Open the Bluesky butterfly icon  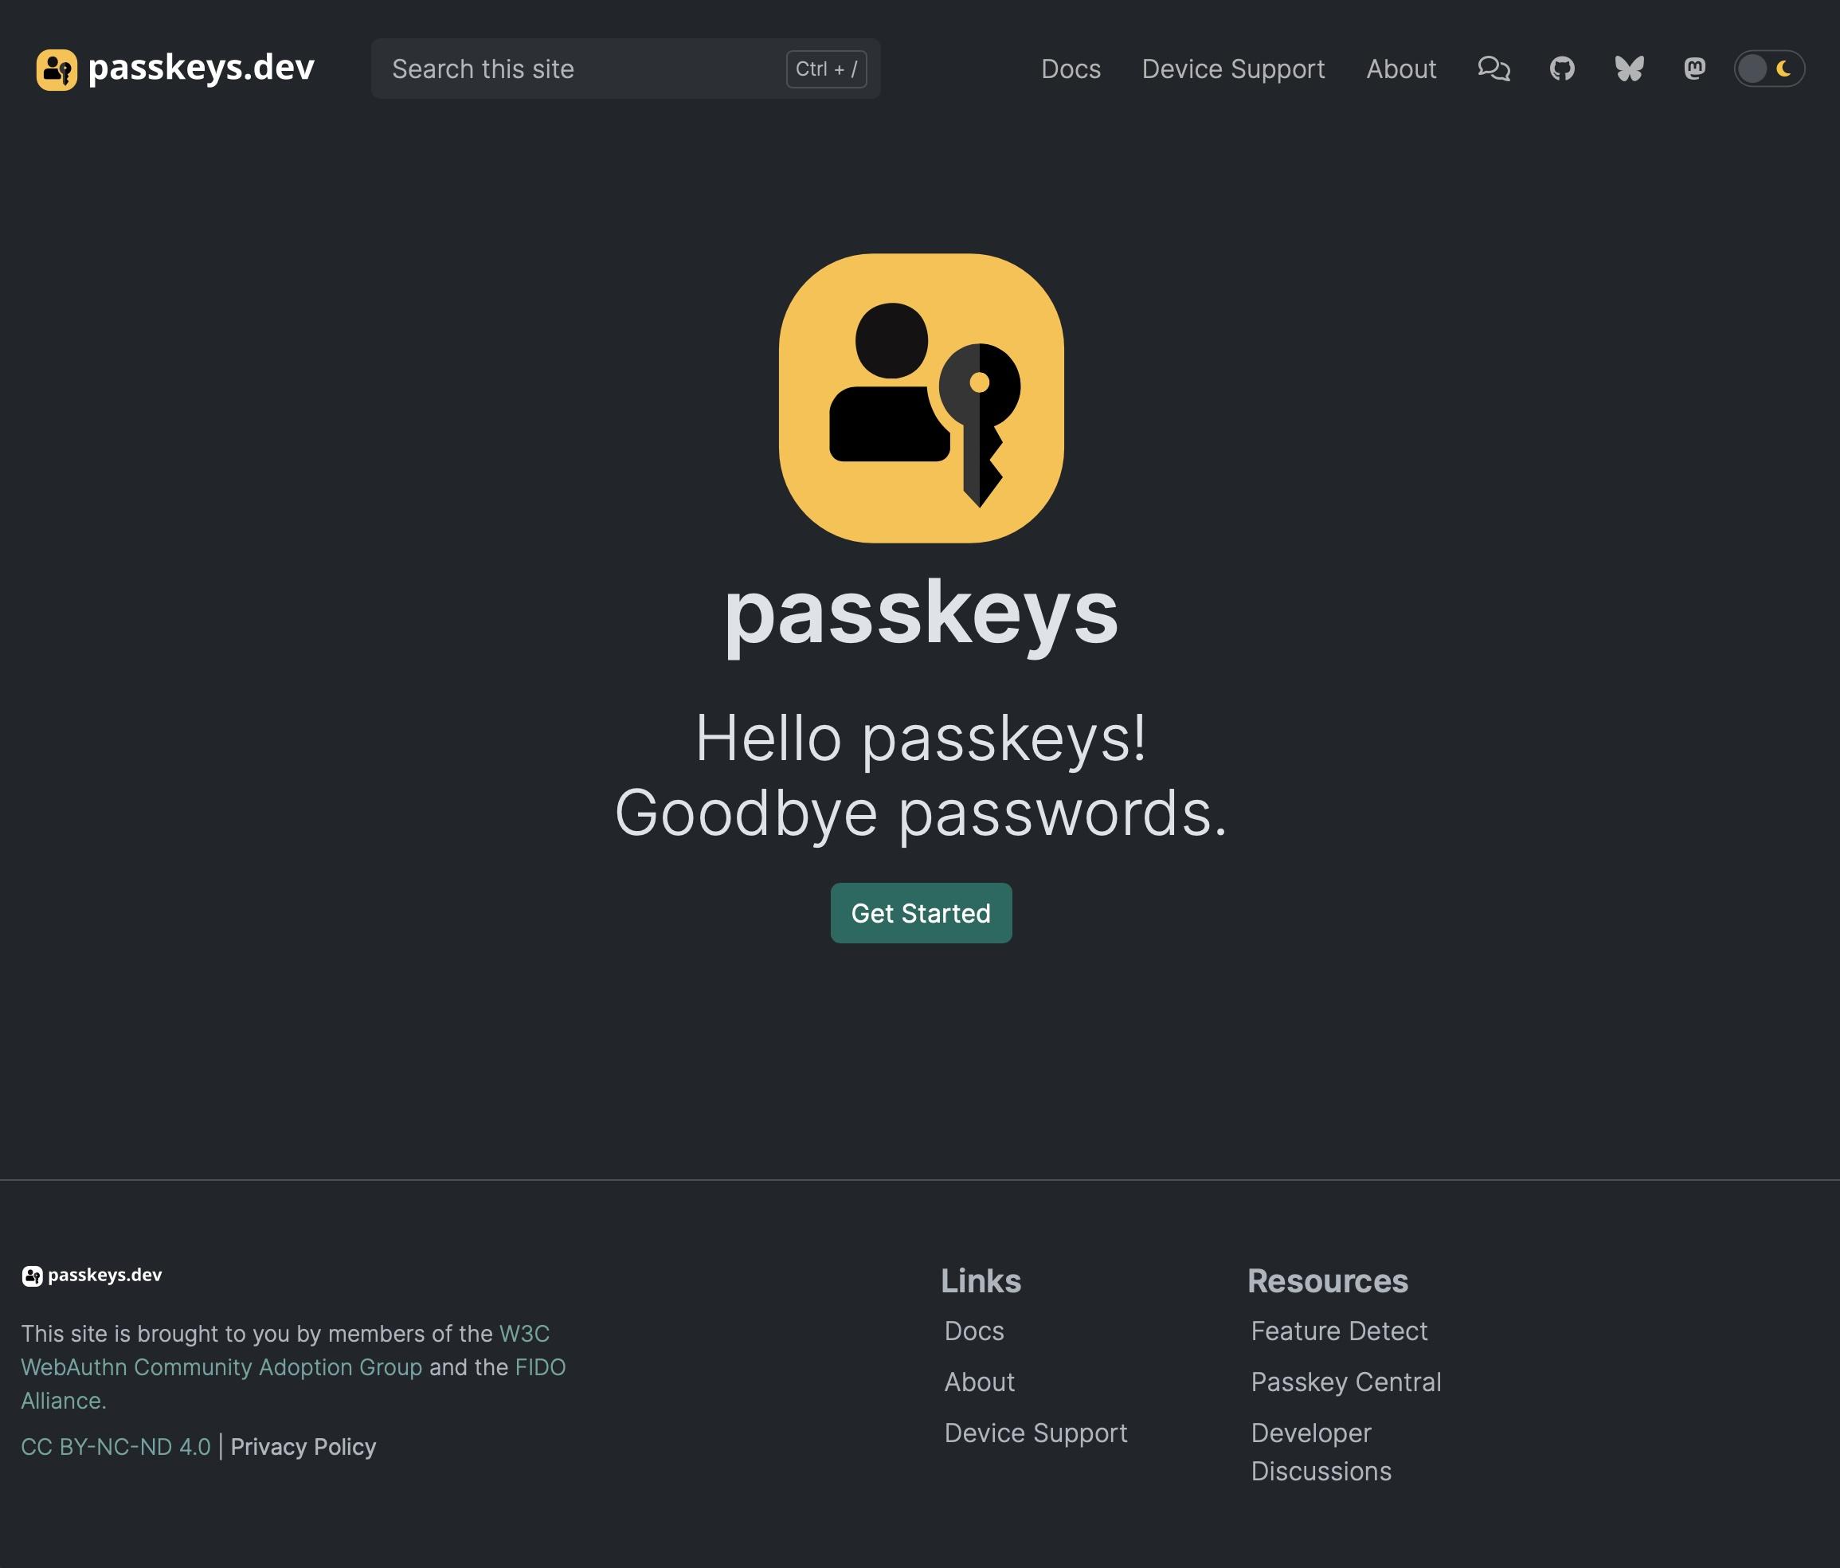click(x=1630, y=69)
